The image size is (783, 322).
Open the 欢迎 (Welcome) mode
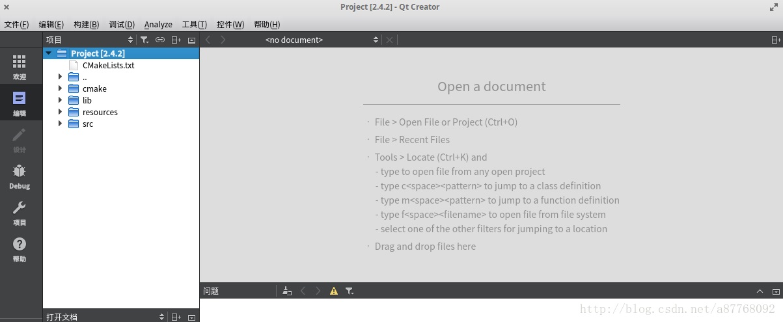click(x=20, y=67)
